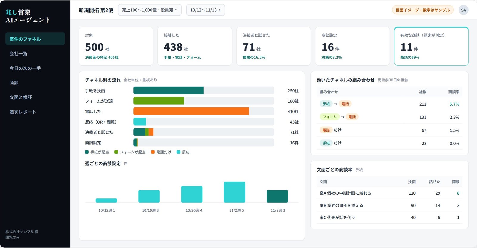Click 案B 業界の事例を添える row
Image resolution: width=477 pixels, height=248 pixels.
pos(389,205)
